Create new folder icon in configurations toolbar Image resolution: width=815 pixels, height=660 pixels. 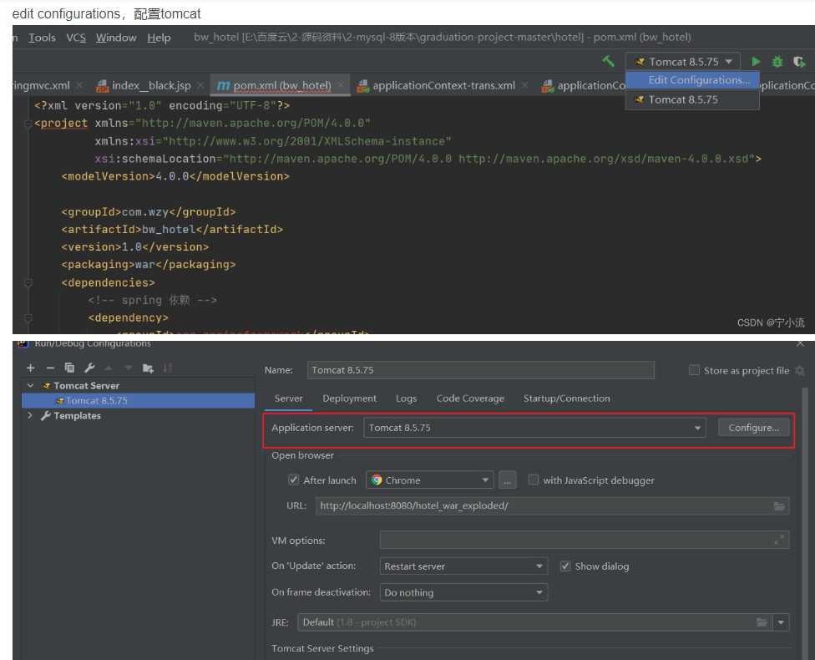[x=148, y=368]
